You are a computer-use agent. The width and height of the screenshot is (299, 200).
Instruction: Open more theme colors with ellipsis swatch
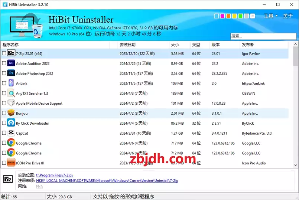(253, 16)
